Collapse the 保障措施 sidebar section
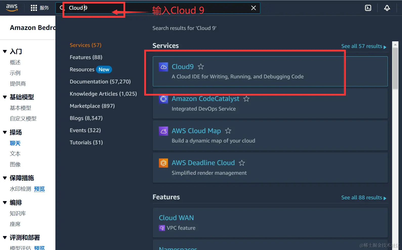This screenshot has width=402, height=250. (x=5, y=178)
